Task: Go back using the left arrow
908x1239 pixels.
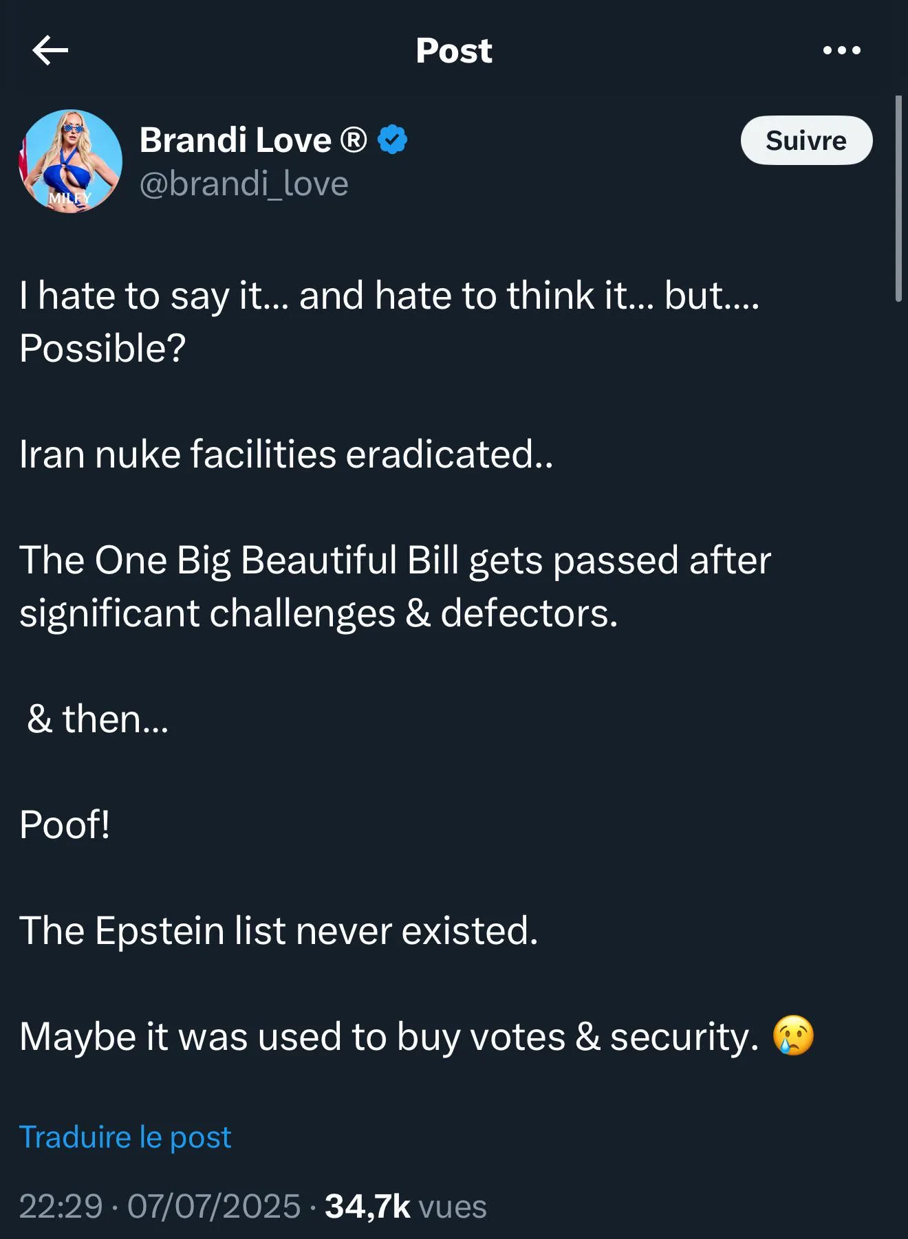Action: pos(50,50)
